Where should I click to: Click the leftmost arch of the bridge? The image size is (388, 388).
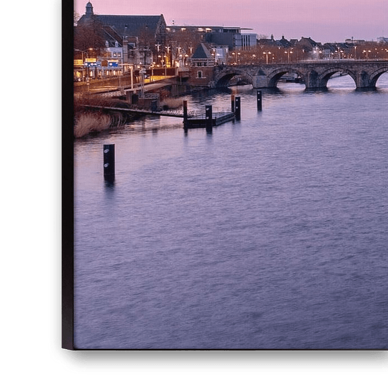pos(233,79)
